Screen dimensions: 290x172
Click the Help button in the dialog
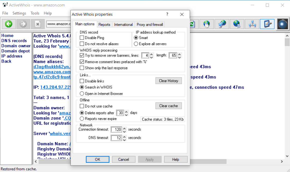click(175, 159)
